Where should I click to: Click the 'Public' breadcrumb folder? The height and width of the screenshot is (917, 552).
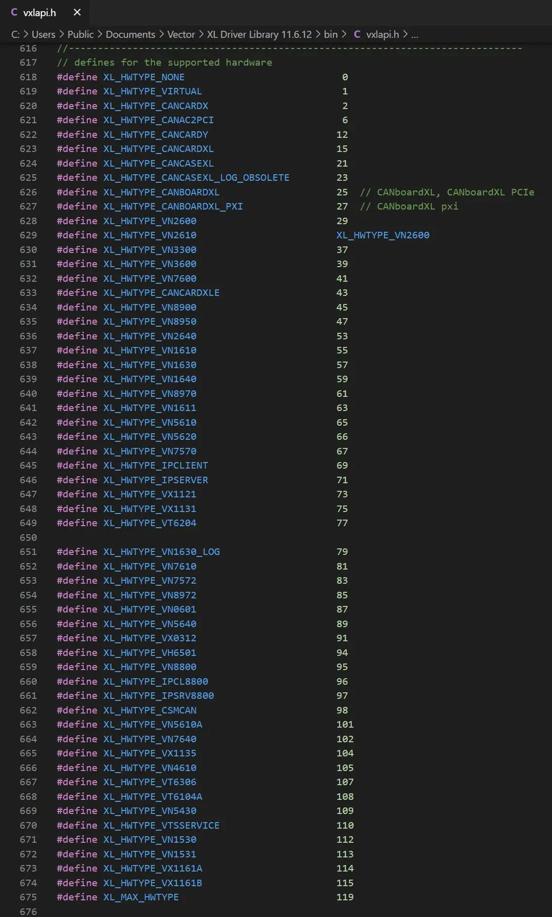pos(81,34)
